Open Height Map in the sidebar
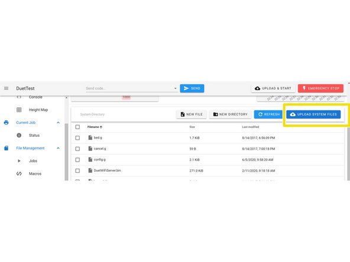 38,110
